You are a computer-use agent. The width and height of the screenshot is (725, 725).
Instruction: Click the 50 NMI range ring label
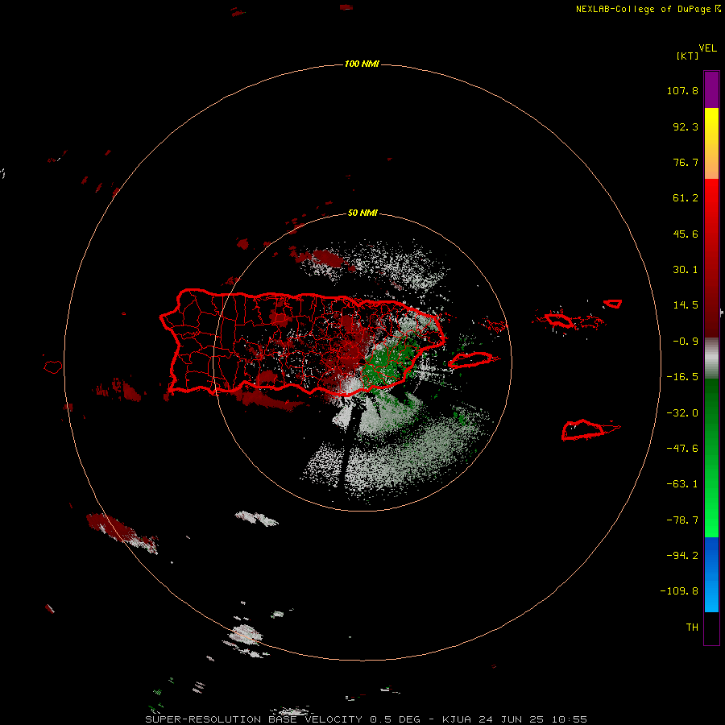(362, 213)
